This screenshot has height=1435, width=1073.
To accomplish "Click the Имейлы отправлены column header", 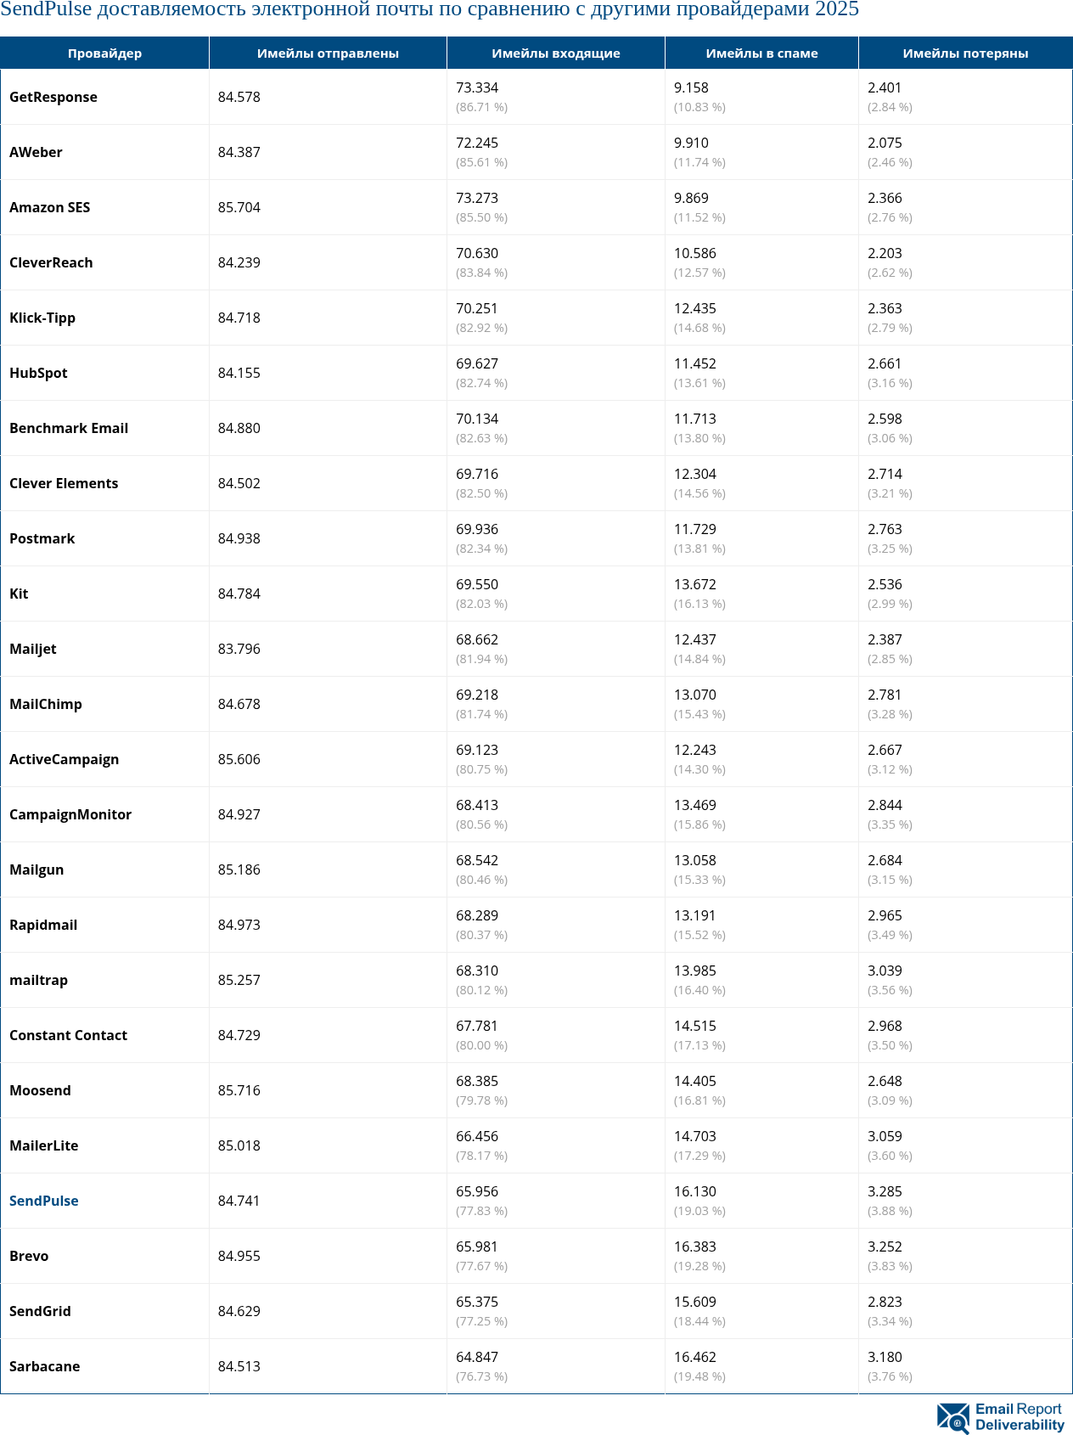I will coord(328,53).
